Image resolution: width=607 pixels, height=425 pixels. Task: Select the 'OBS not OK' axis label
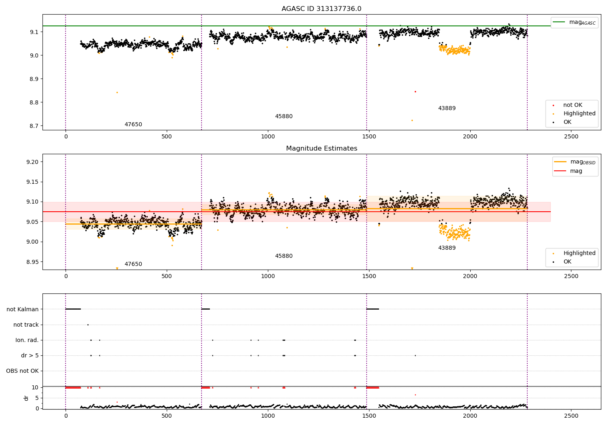(22, 371)
